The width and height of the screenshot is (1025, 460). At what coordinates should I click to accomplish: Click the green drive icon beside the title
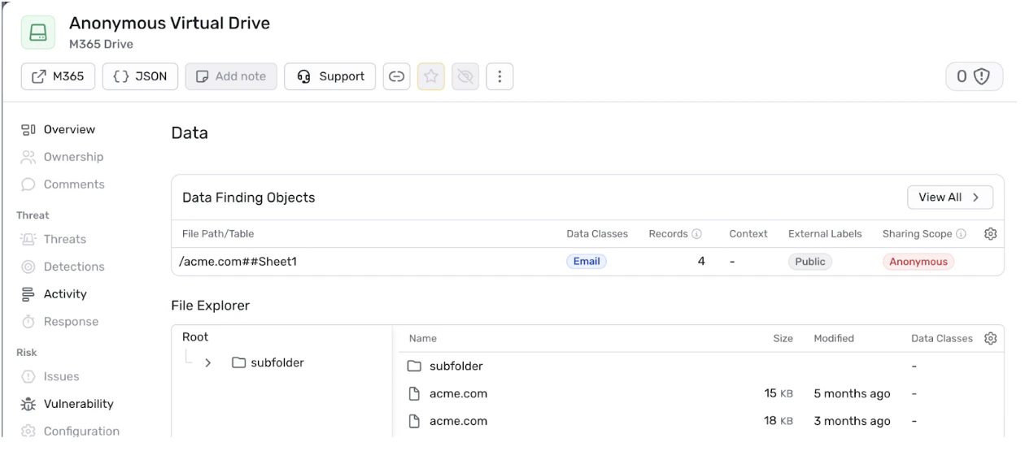click(37, 33)
